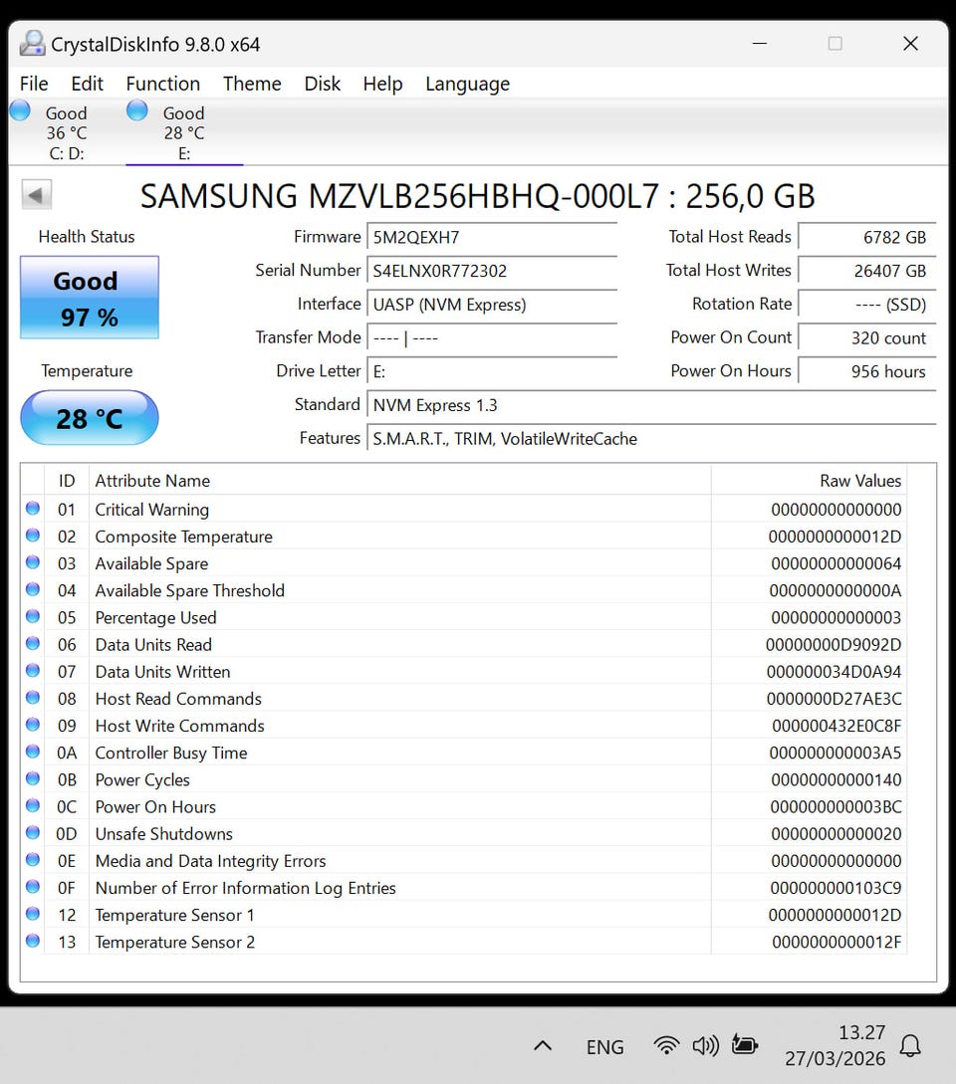
Task: Open the notification bell in taskbar
Action: click(910, 1046)
